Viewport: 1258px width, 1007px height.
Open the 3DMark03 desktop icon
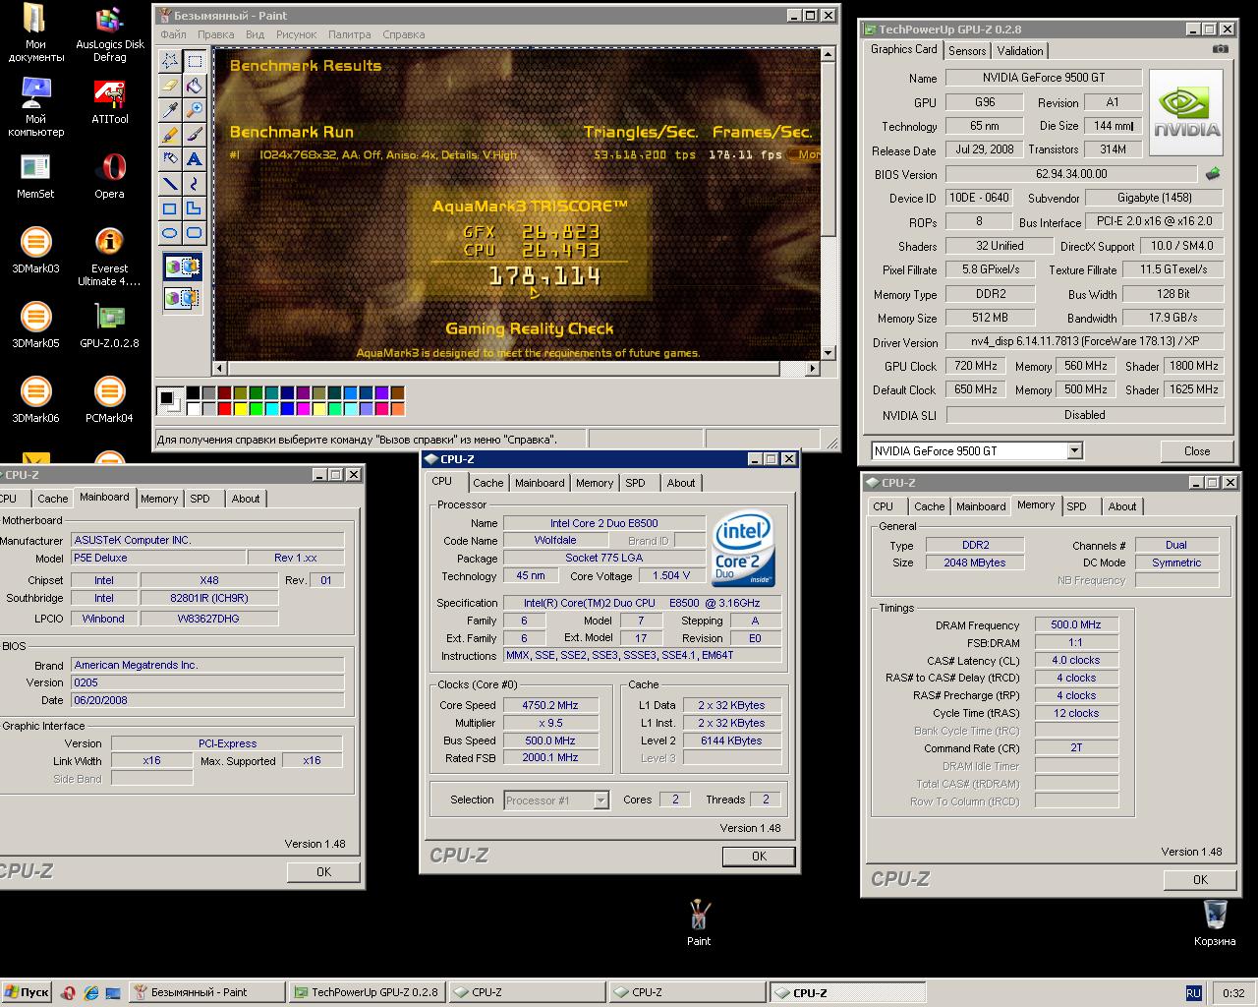click(x=35, y=250)
